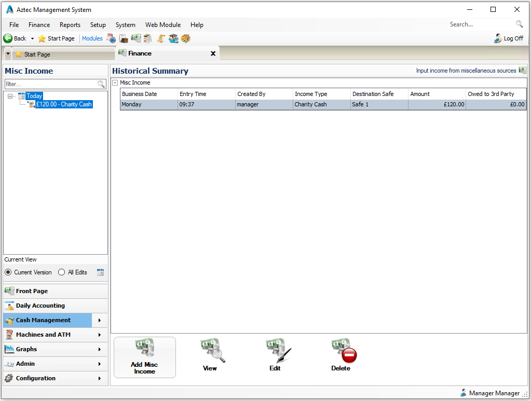Click the Log Off button
This screenshot has height=401, width=531.
point(509,38)
